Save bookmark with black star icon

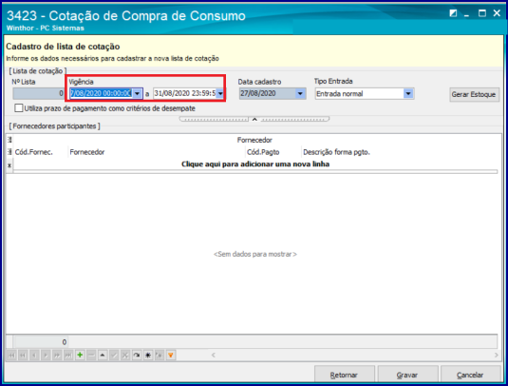tap(148, 356)
